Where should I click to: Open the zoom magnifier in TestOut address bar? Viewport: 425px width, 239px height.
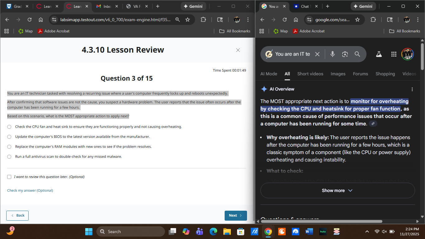[178, 20]
